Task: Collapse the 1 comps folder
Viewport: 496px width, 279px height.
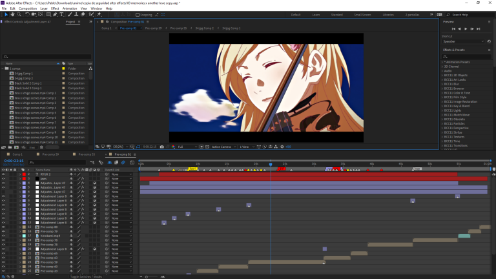Action: tap(3, 68)
